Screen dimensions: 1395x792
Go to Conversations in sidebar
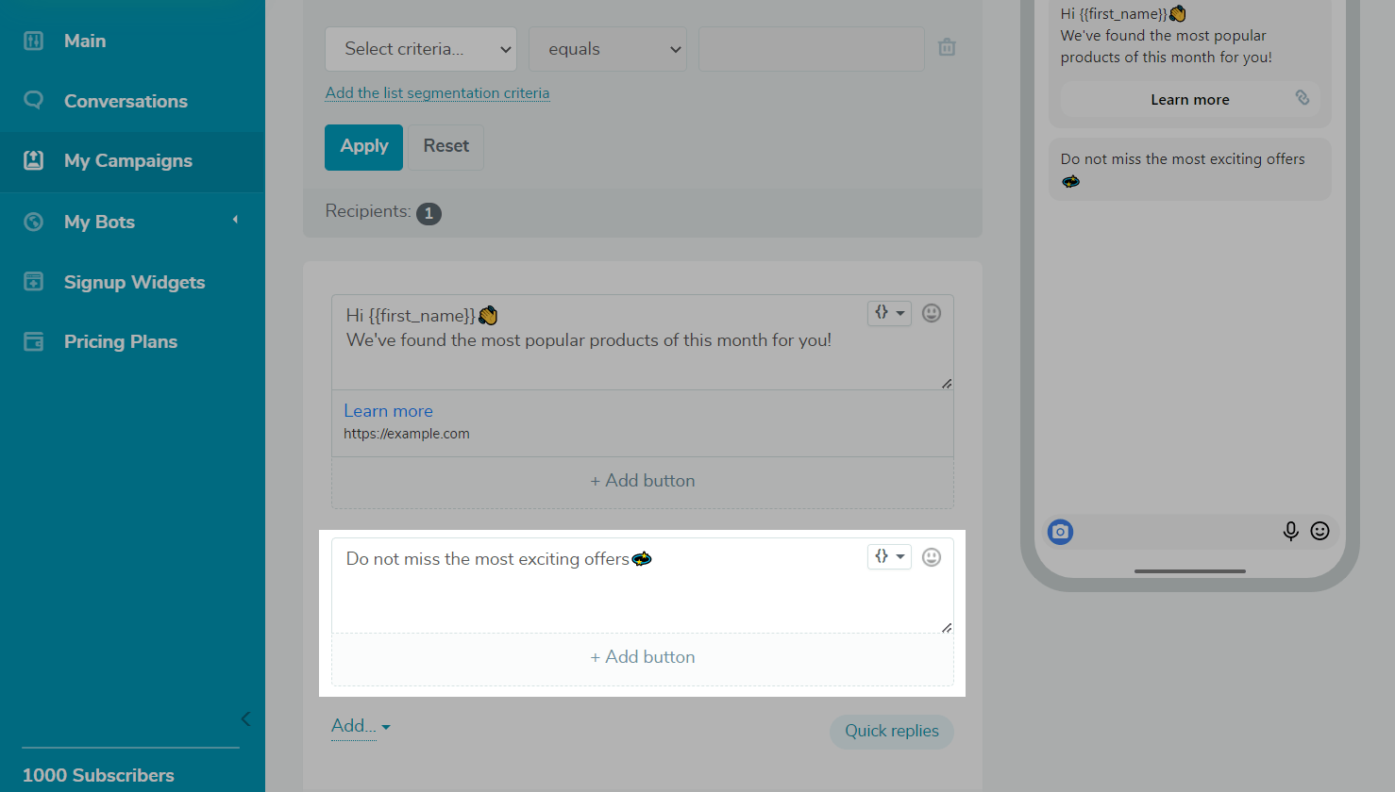point(126,101)
